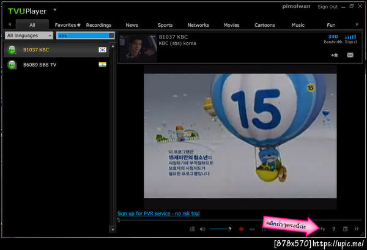Add channel to favorites with star icon
The height and width of the screenshot is (250, 367).
point(335,55)
